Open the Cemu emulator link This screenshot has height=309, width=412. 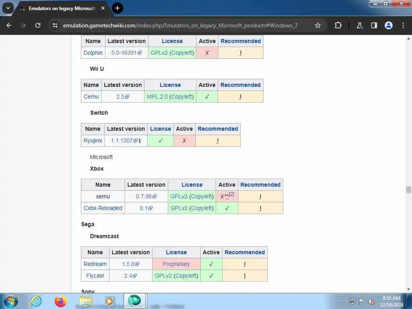tap(91, 97)
